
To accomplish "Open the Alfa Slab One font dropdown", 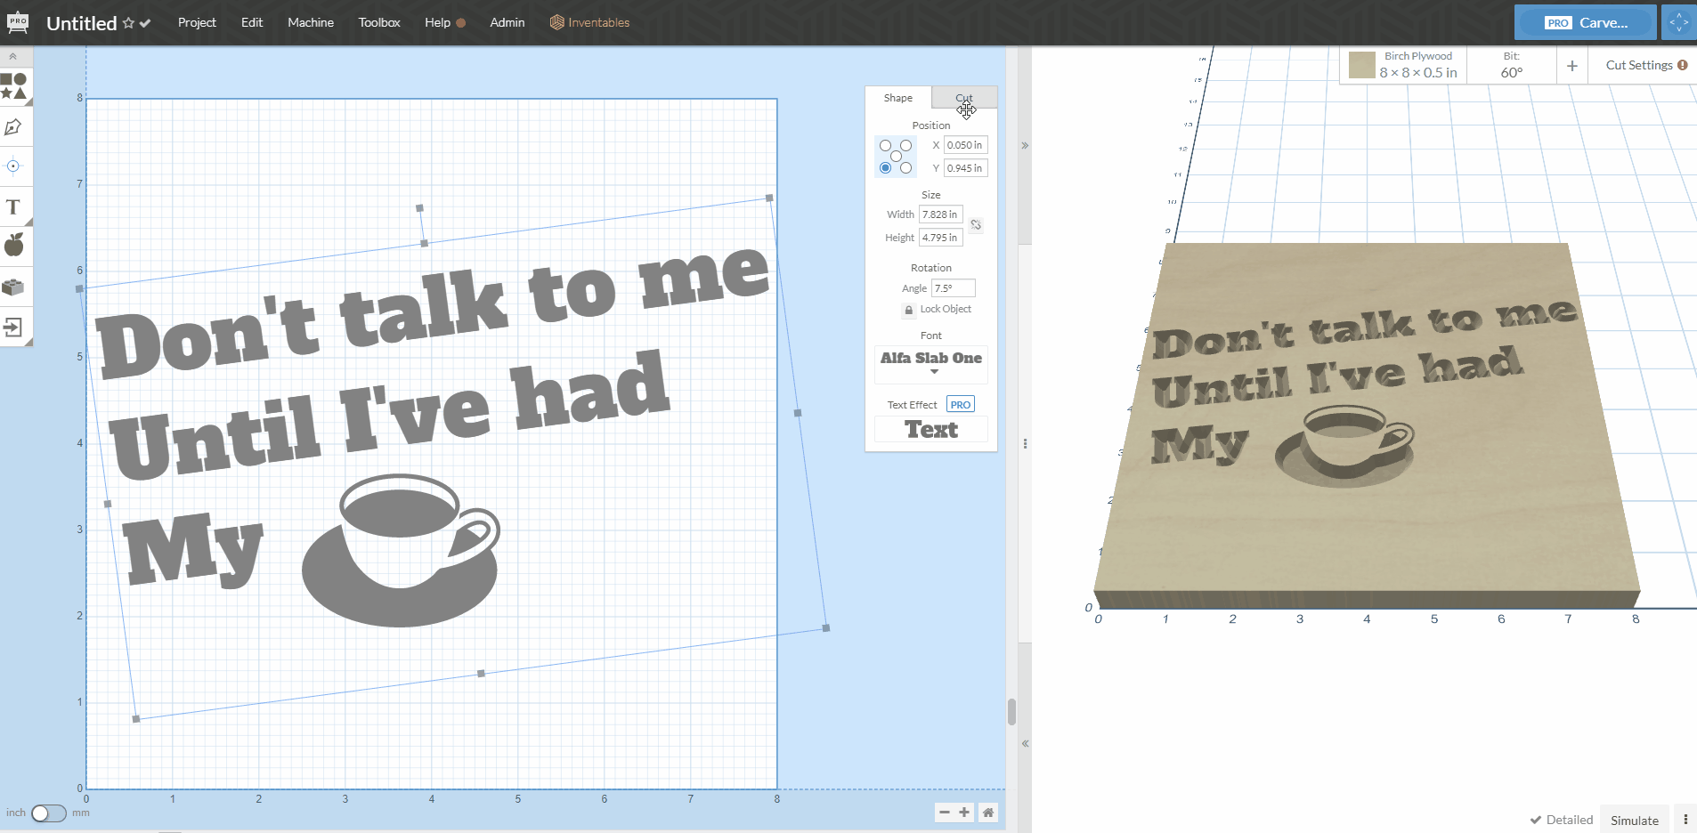I will (931, 361).
